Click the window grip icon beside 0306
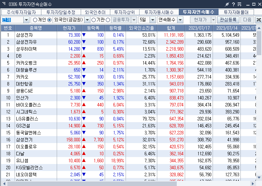This screenshot has width=262, height=186. [4, 3]
